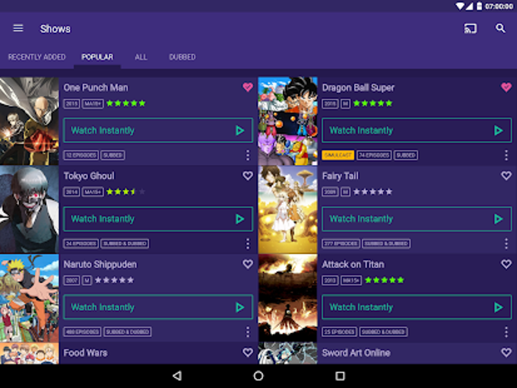
Task: Open One Punch Man overflow menu
Action: 248,155
